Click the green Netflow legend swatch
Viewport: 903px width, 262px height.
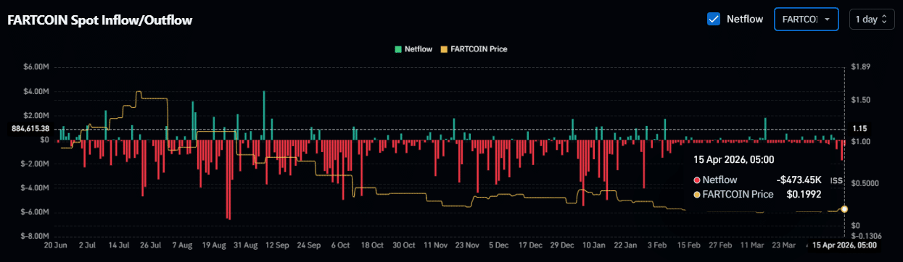pyautogui.click(x=398, y=49)
